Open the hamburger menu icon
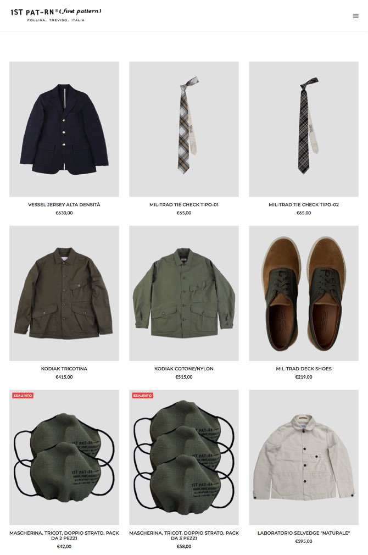This screenshot has height=555, width=368. point(355,16)
